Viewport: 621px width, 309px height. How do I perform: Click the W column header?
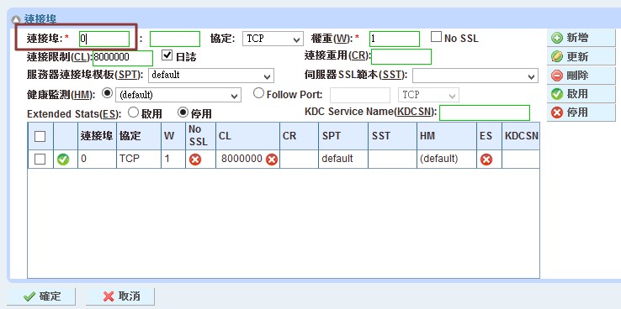173,136
